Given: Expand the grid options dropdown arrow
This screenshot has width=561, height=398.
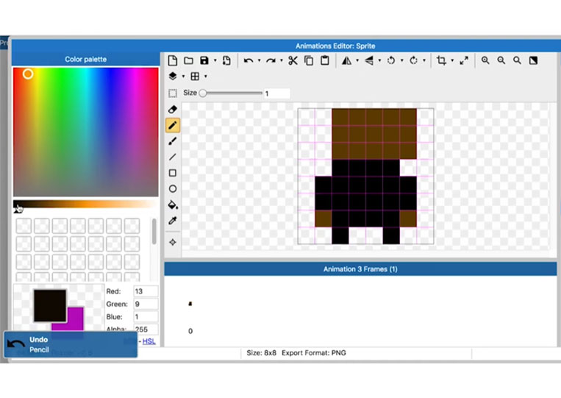Looking at the screenshot, I should pyautogui.click(x=205, y=77).
